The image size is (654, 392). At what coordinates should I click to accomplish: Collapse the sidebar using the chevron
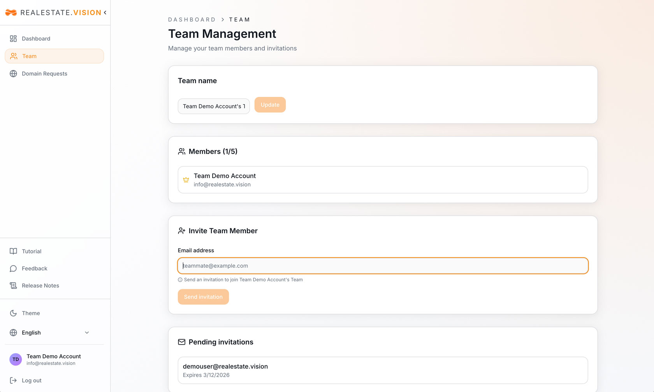[x=105, y=12]
